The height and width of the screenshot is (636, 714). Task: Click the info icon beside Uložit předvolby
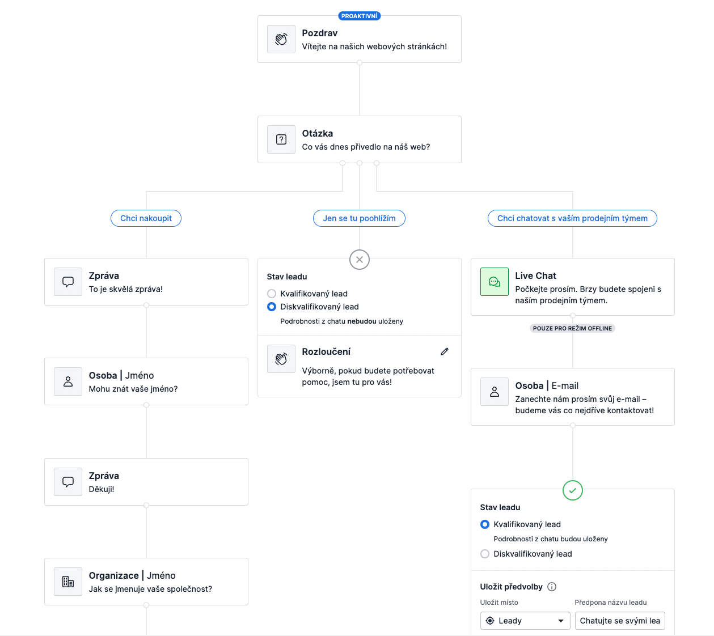click(x=552, y=587)
